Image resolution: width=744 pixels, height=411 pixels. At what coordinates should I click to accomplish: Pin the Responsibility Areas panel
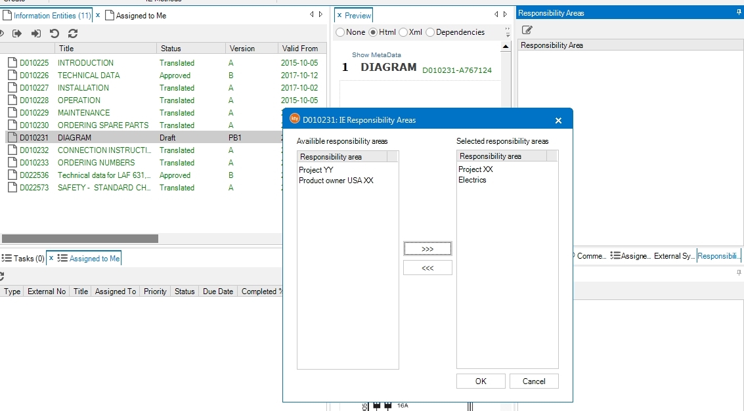pos(739,12)
